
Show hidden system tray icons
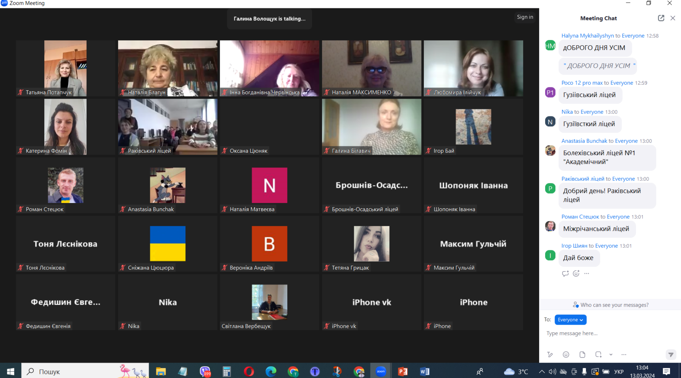(x=542, y=372)
